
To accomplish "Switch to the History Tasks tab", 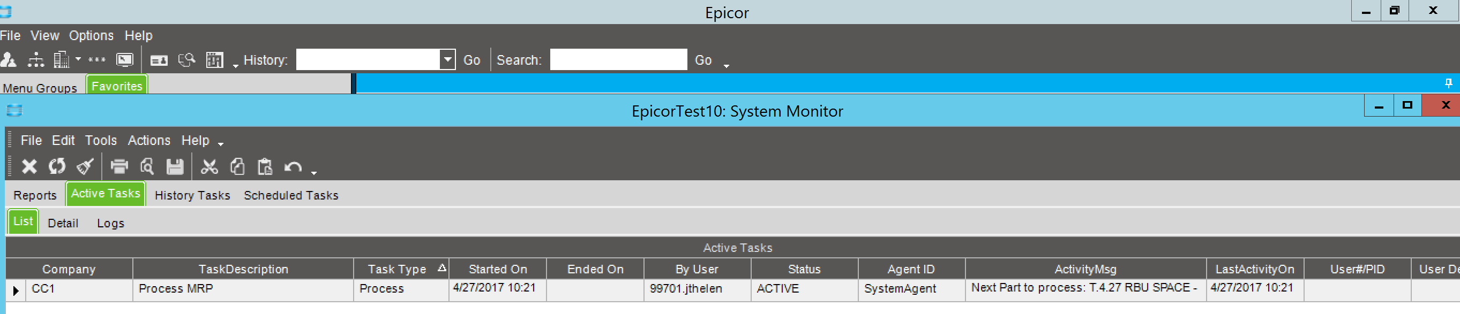I will [192, 195].
